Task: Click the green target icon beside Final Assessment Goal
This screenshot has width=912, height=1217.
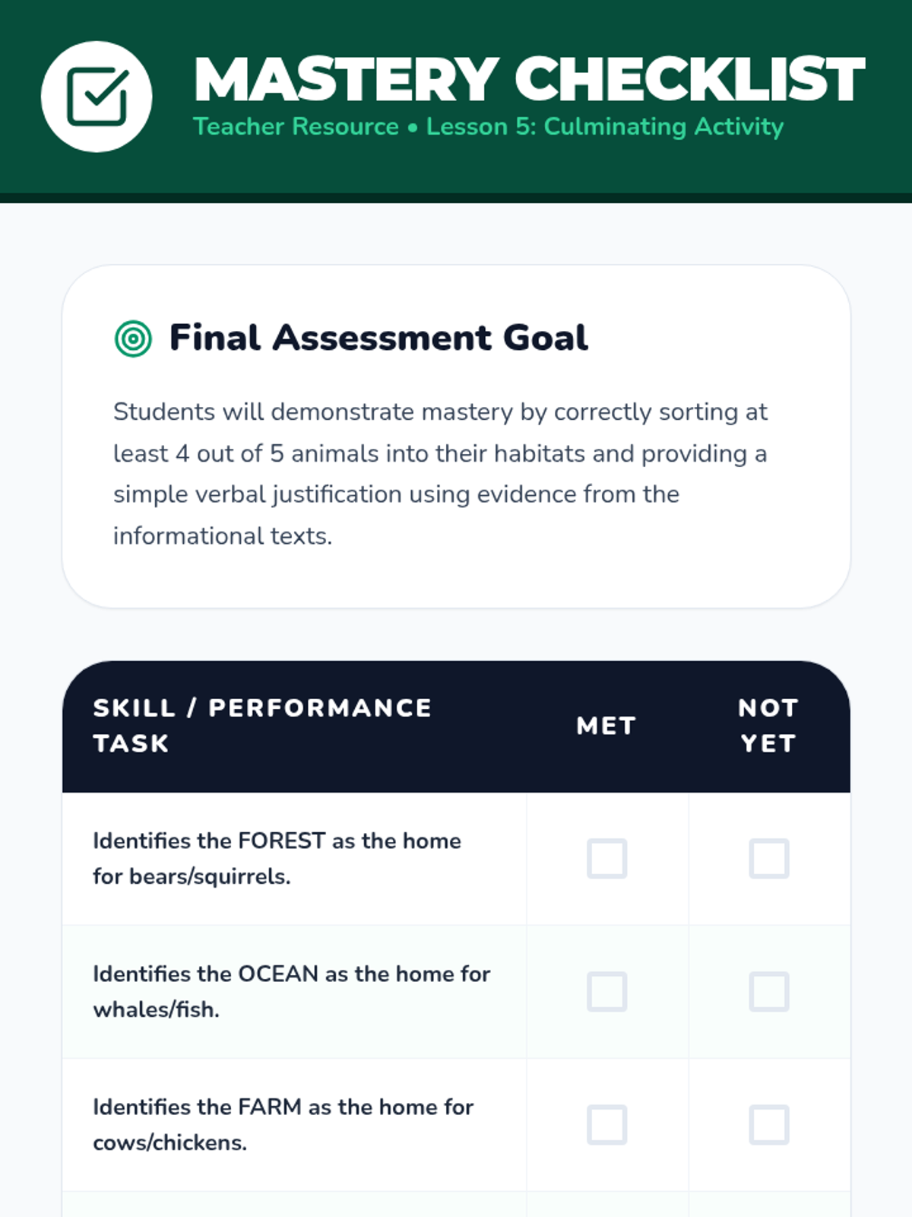Action: click(133, 338)
